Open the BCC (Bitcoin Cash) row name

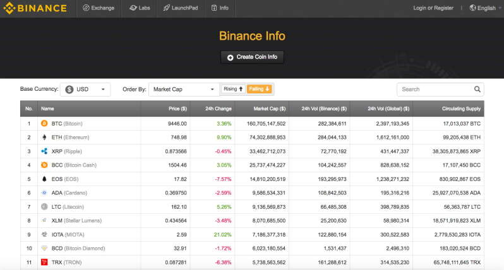(x=74, y=165)
